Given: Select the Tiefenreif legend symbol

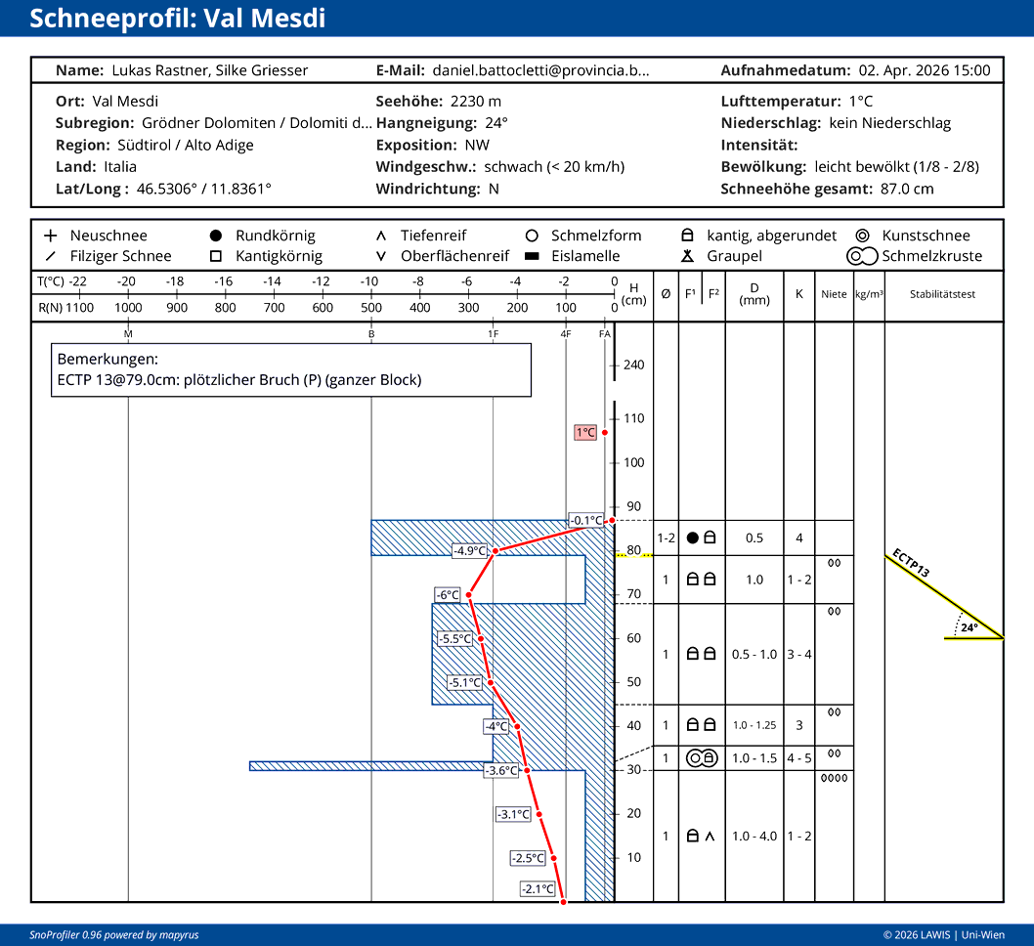Looking at the screenshot, I should (x=381, y=236).
